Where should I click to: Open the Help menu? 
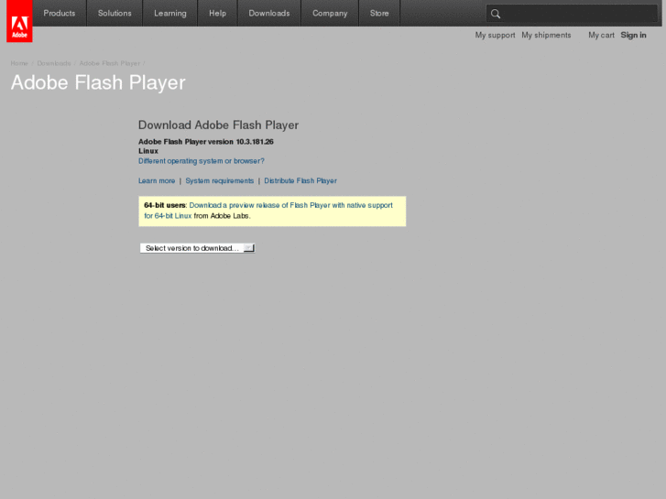tap(217, 13)
